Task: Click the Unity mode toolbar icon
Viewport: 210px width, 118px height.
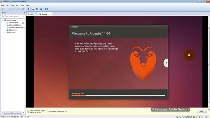Action: [41, 9]
